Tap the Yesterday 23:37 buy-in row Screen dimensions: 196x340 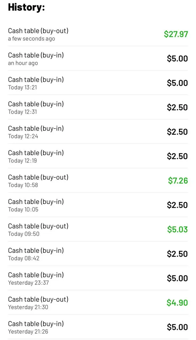pos(98,278)
